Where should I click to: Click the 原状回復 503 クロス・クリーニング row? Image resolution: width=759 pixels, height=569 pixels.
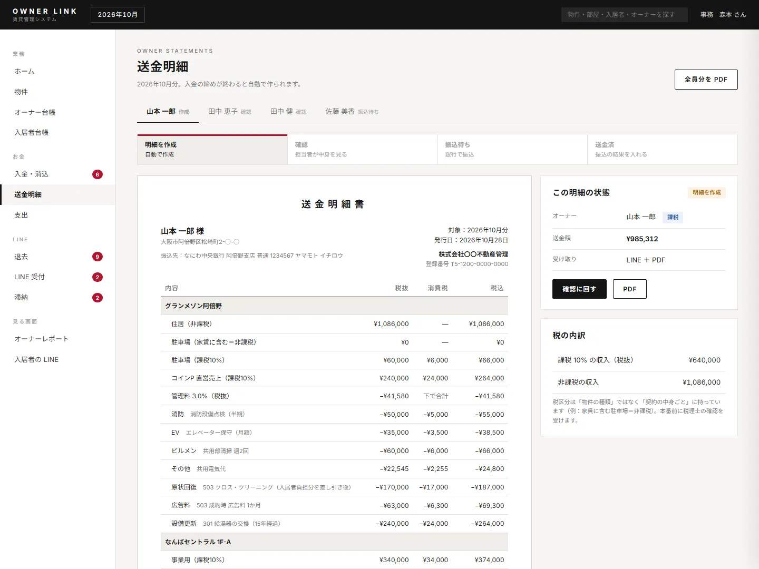point(334,487)
